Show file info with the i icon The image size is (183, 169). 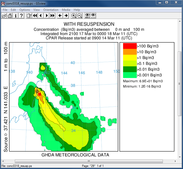(16, 16)
